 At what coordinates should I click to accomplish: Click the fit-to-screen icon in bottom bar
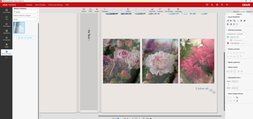[136, 118]
